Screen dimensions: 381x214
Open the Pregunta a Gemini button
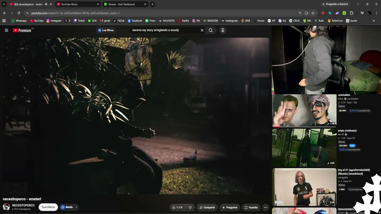[335, 4]
